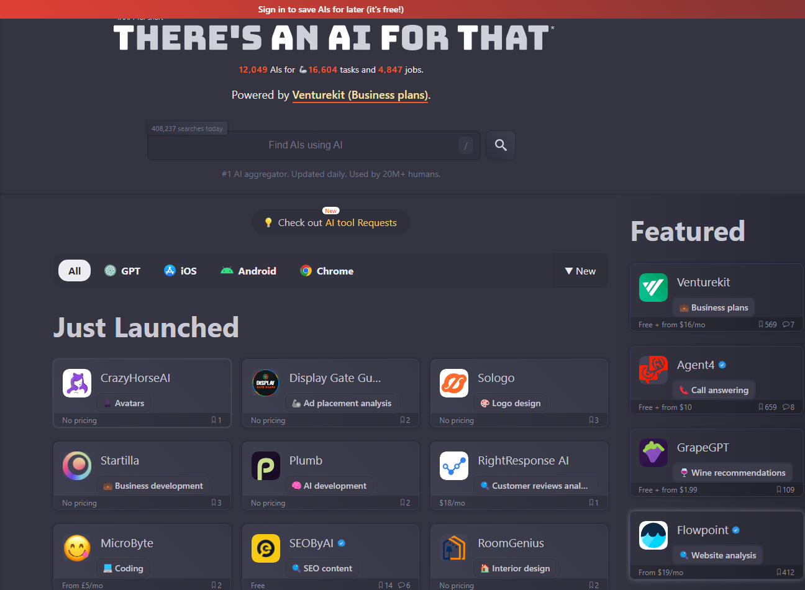Viewport: 805px width, 590px height.
Task: Open SEOByAI comments via comment icon
Action: click(x=401, y=585)
